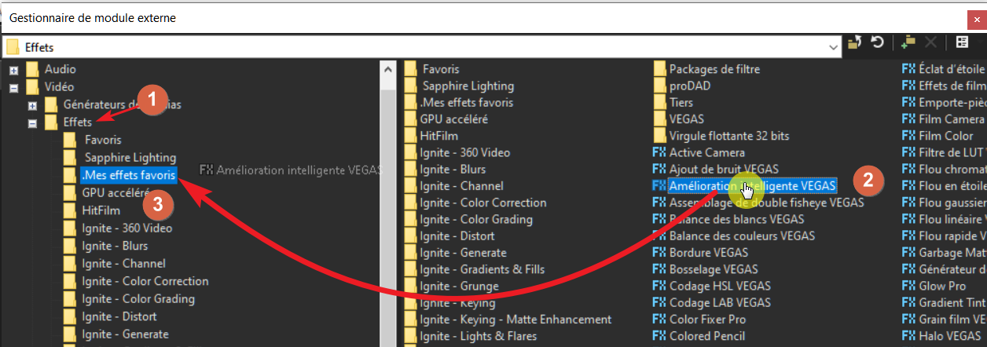Go up one folder level
987x347 pixels.
(856, 42)
